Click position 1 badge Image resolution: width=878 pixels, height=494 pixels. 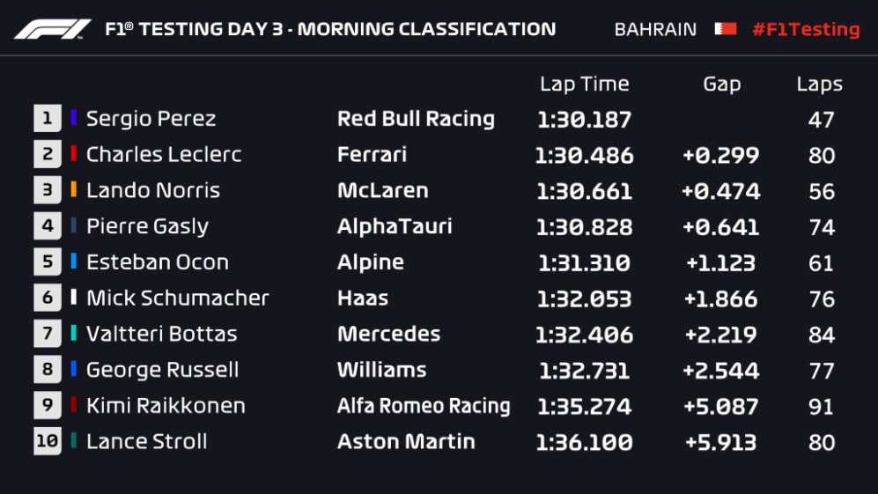(48, 118)
